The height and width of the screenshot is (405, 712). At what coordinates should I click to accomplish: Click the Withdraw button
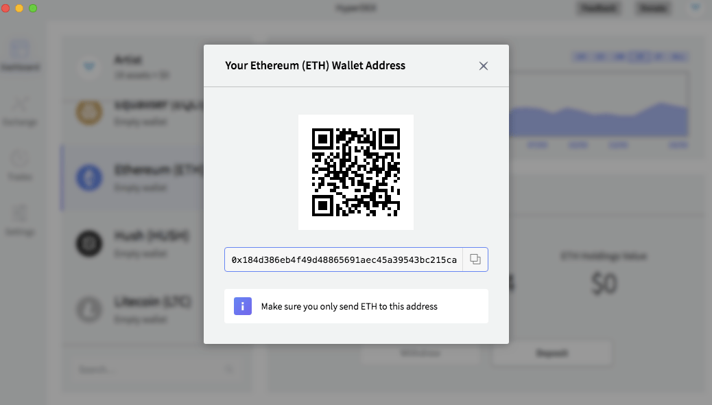(420, 354)
